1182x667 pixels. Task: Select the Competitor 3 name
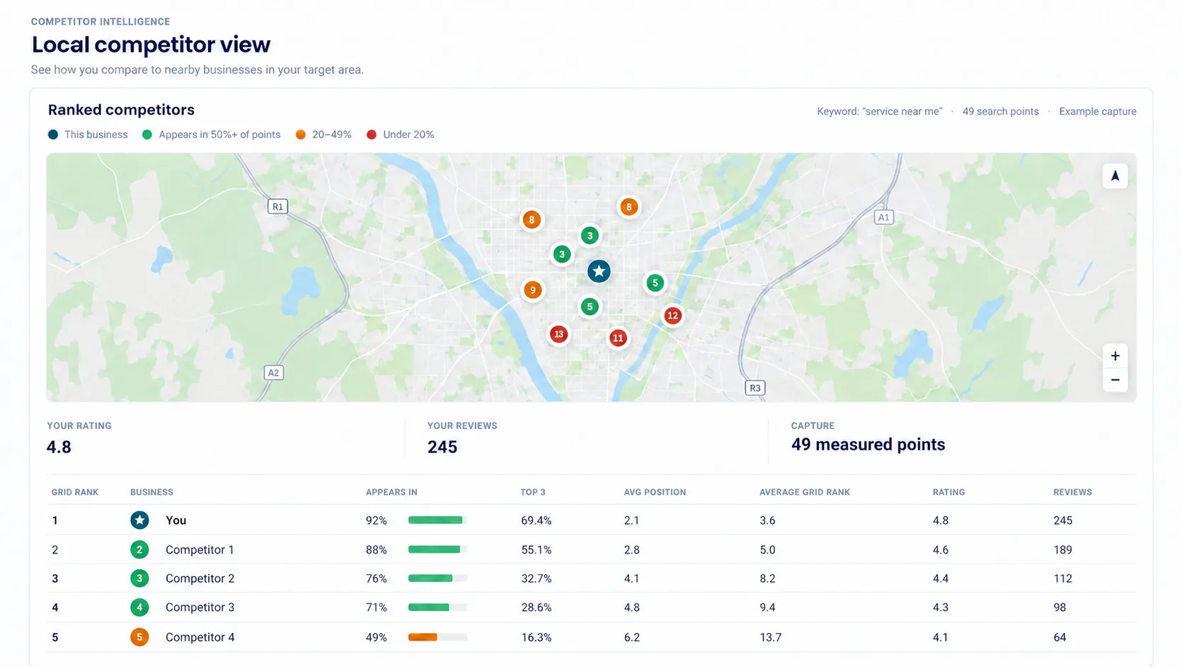click(x=200, y=608)
